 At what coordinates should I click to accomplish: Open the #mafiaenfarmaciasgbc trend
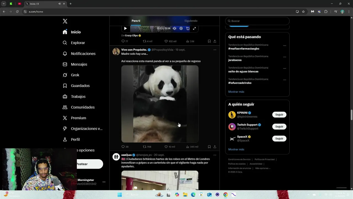pos(244,49)
